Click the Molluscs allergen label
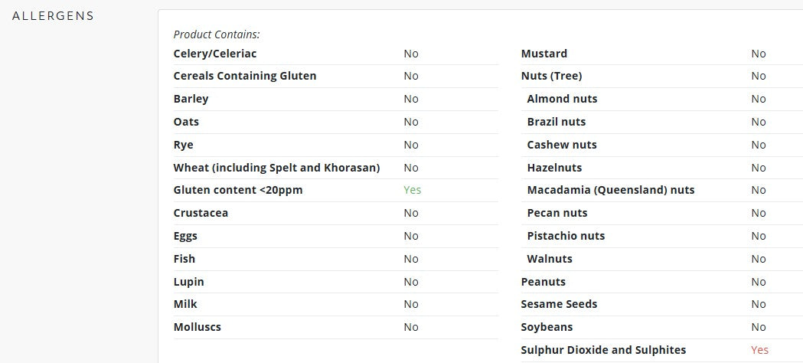 coord(197,327)
